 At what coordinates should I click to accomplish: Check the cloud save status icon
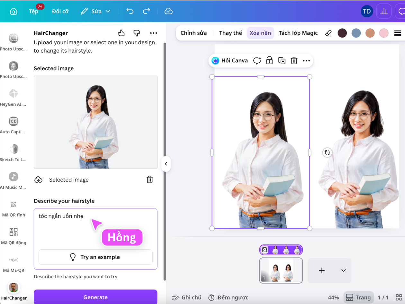(x=168, y=11)
